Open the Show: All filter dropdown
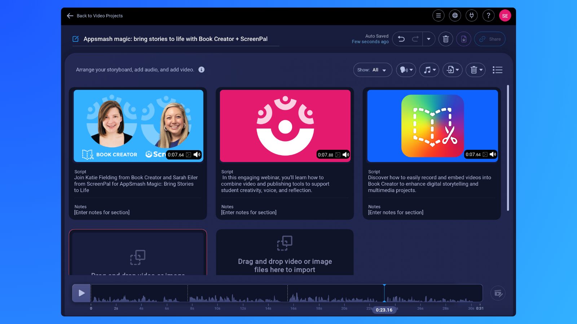577x324 pixels. pos(373,70)
